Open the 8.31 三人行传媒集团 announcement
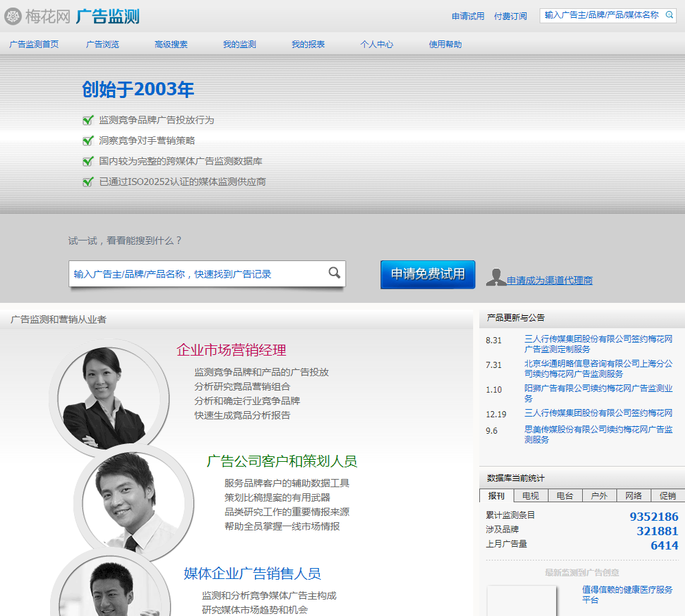This screenshot has height=616, width=685. (x=599, y=344)
